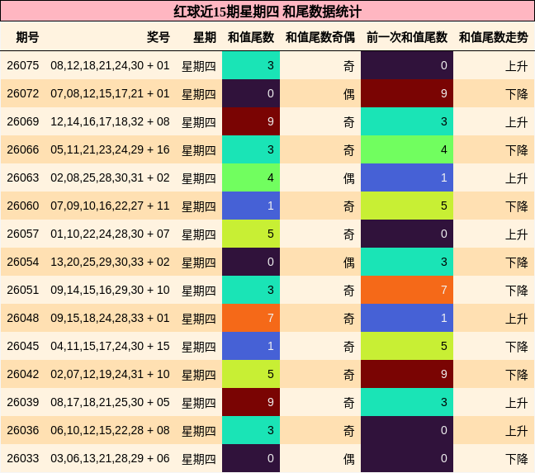The height and width of the screenshot is (473, 535).
Task: Click draw numbers 09,15,18,24,28,33 + 01
Action: click(x=110, y=318)
